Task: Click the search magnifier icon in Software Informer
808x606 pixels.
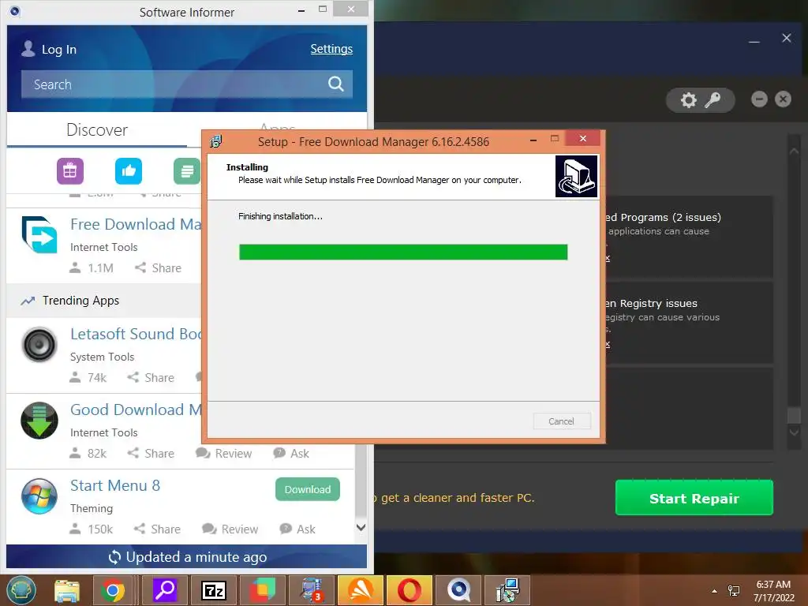Action: pos(335,84)
